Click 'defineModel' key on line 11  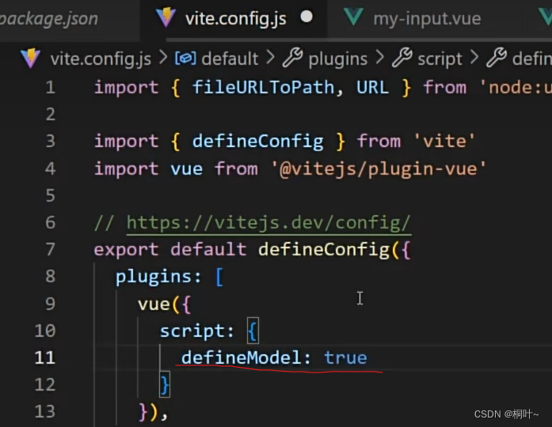click(241, 357)
